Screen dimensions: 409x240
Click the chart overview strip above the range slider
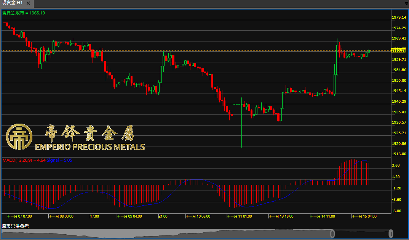tap(196, 233)
